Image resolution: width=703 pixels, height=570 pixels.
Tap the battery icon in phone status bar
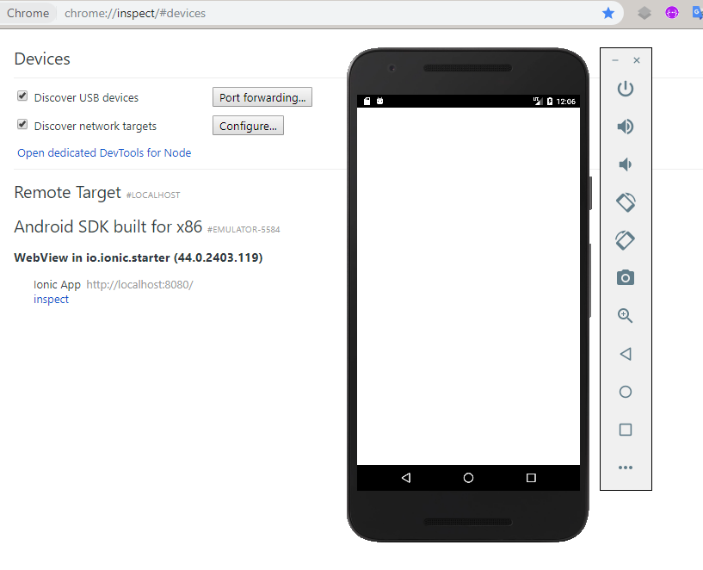(x=550, y=102)
